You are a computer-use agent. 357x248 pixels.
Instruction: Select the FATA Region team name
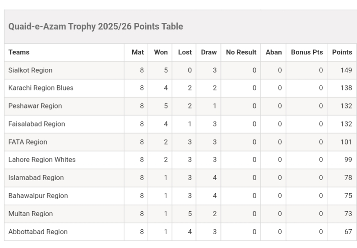coord(28,142)
